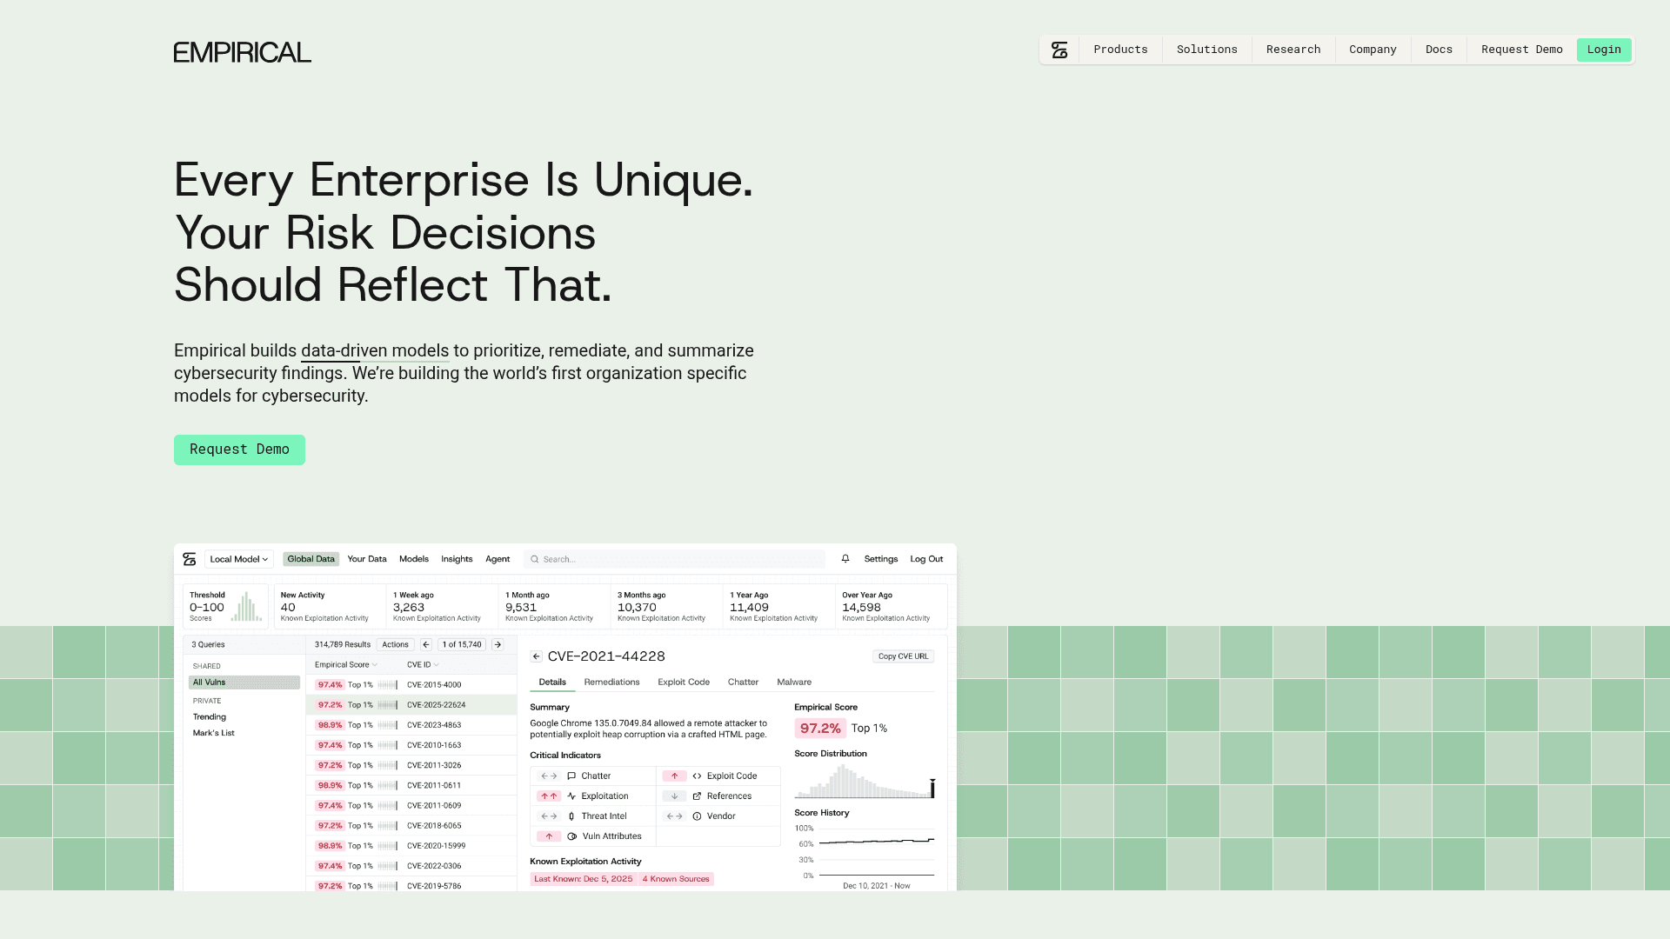Click the "4 Known Sources" badge
The height and width of the screenshot is (939, 1670).
(677, 879)
